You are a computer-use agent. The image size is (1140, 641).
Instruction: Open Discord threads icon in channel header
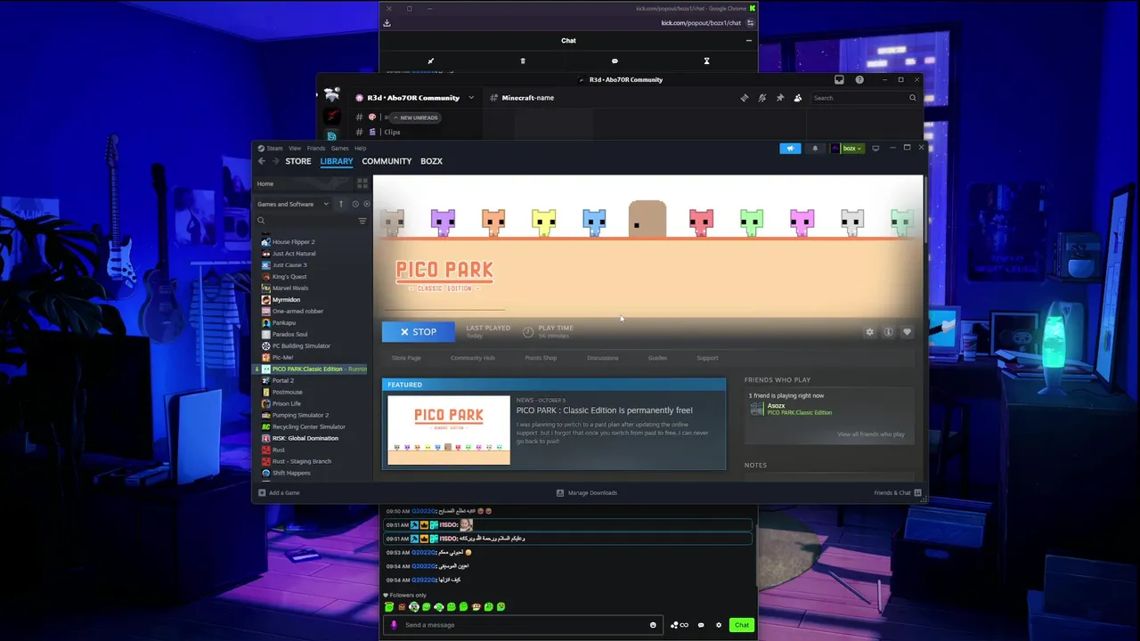click(x=744, y=98)
